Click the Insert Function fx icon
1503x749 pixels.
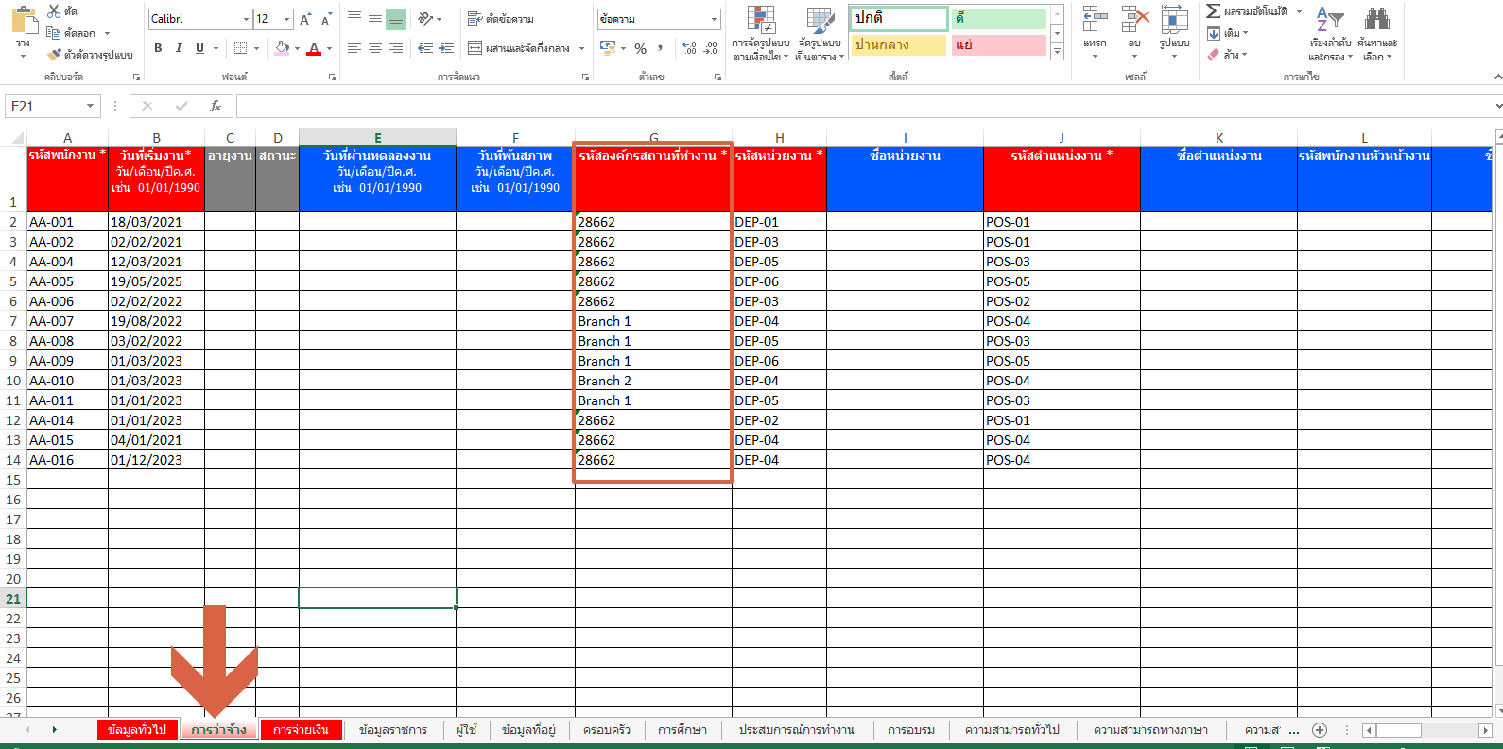[216, 106]
